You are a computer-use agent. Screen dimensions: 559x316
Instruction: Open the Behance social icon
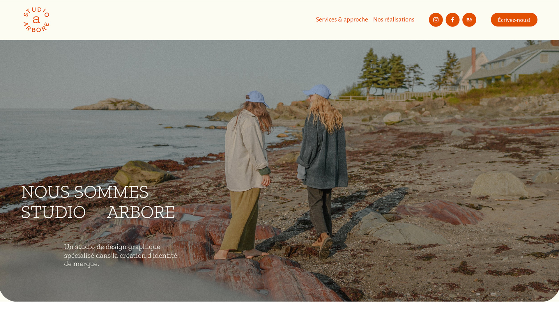click(x=469, y=20)
